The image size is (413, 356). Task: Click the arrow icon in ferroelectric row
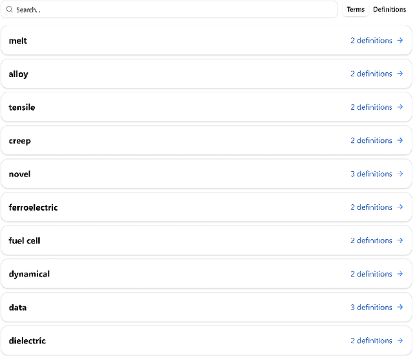coord(400,207)
